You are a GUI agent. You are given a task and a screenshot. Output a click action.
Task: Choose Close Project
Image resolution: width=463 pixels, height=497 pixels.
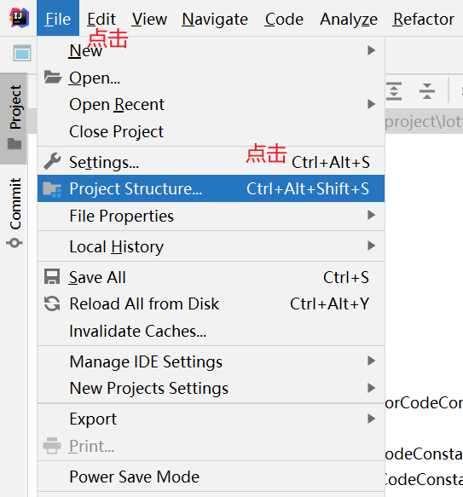[211, 131]
